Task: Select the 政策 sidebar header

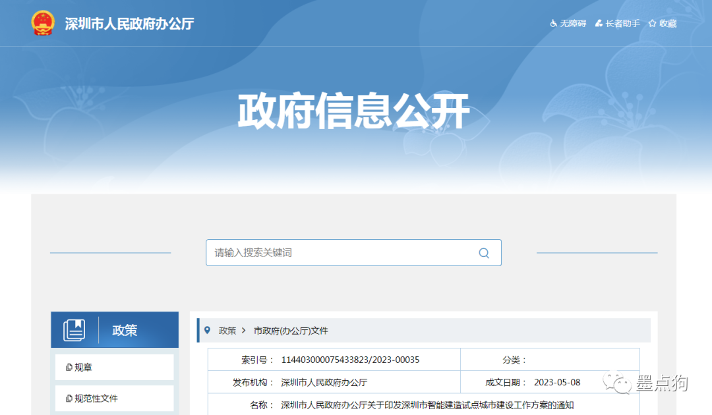Action: [x=125, y=330]
